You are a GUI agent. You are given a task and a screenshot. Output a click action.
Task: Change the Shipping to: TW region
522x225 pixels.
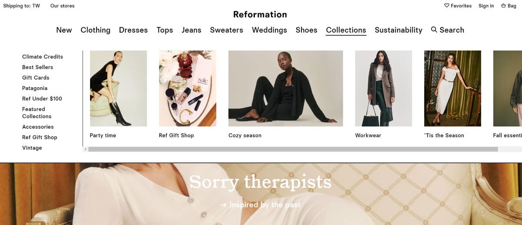click(x=21, y=6)
